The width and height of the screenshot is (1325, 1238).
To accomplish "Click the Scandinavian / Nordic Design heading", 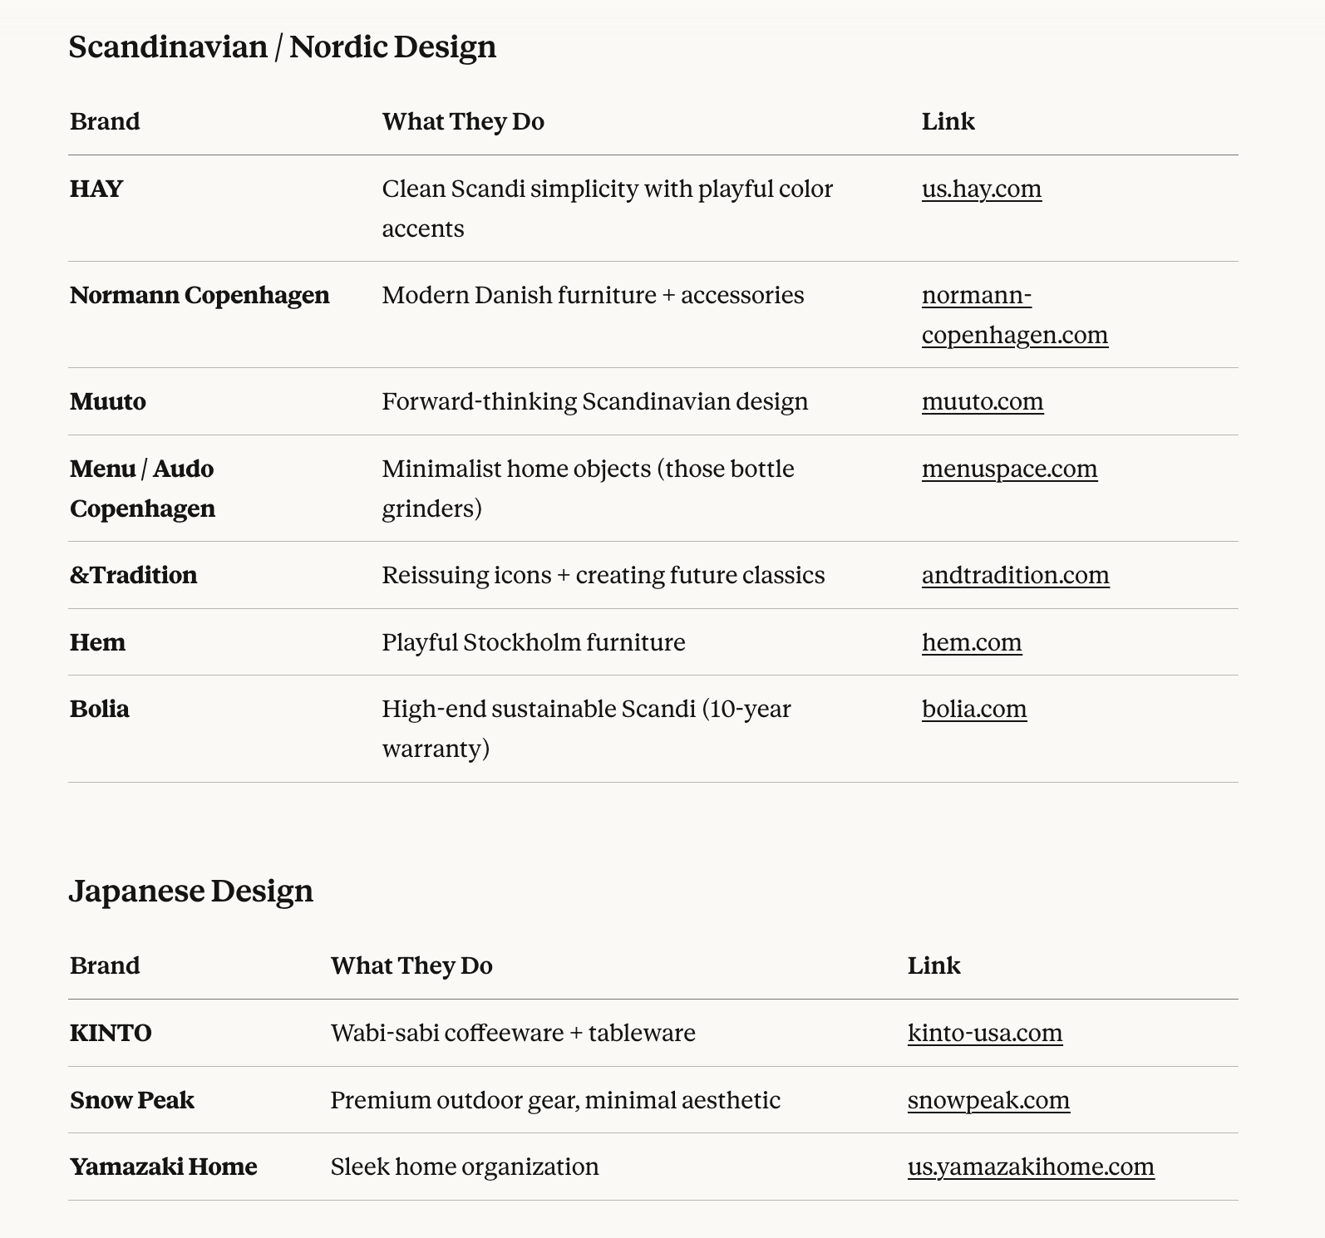I will tap(282, 47).
